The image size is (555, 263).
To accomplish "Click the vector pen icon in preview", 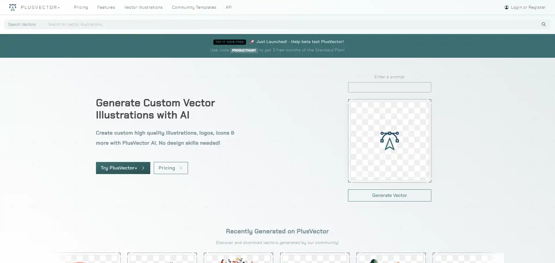I will click(x=390, y=141).
